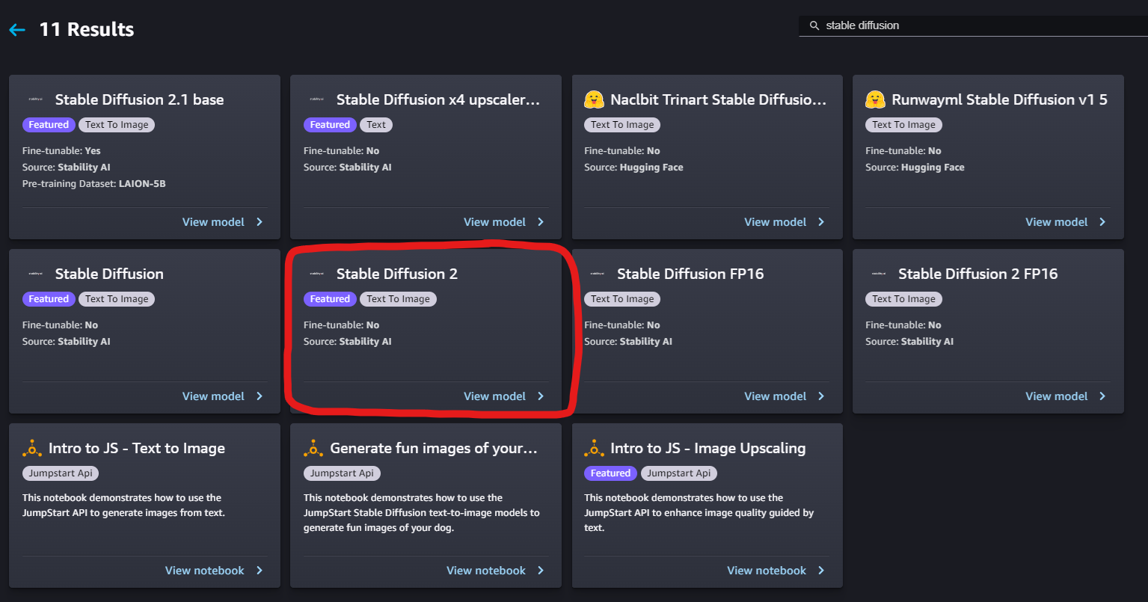Click the chevron on Intro to JS - Image Upscaling

coord(821,571)
